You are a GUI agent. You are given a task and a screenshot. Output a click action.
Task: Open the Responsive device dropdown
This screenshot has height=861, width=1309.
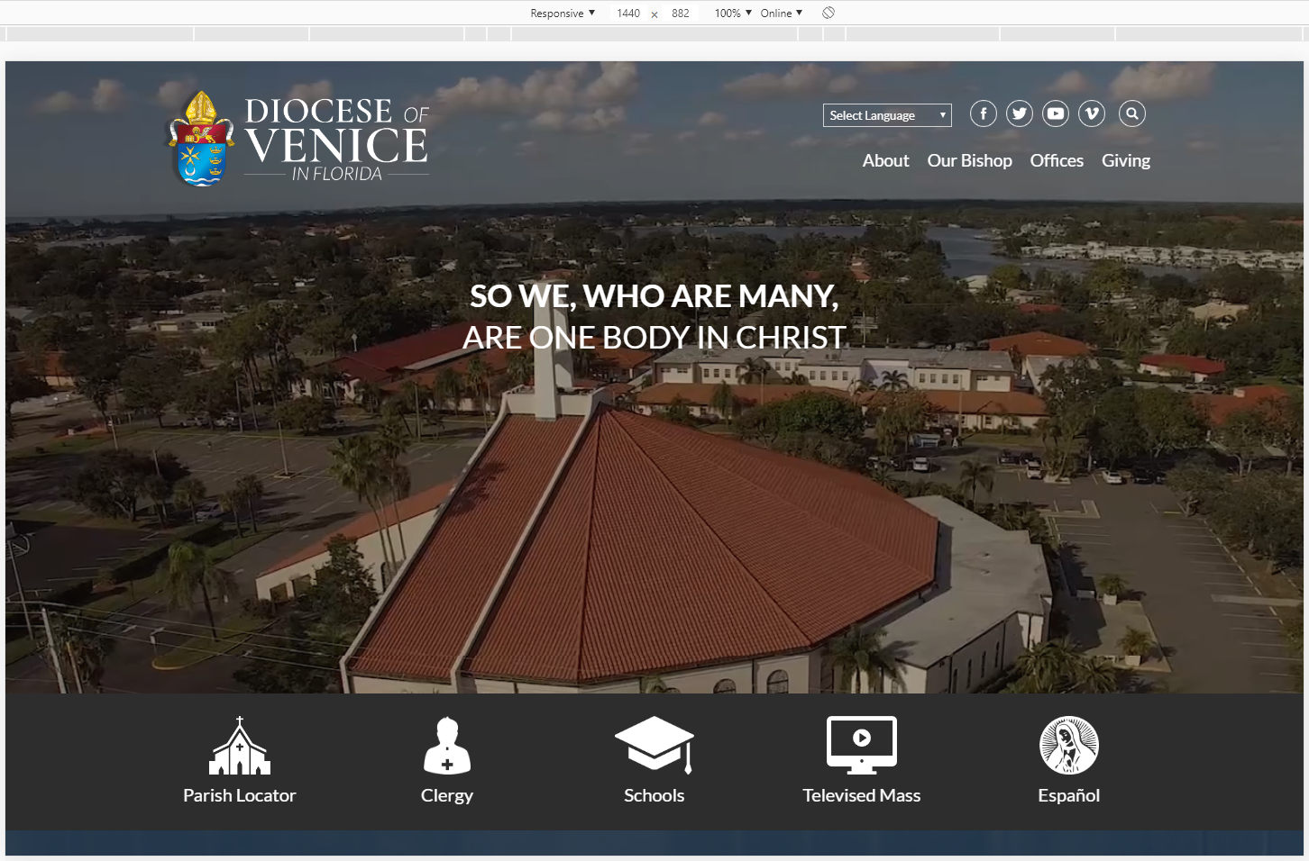563,14
